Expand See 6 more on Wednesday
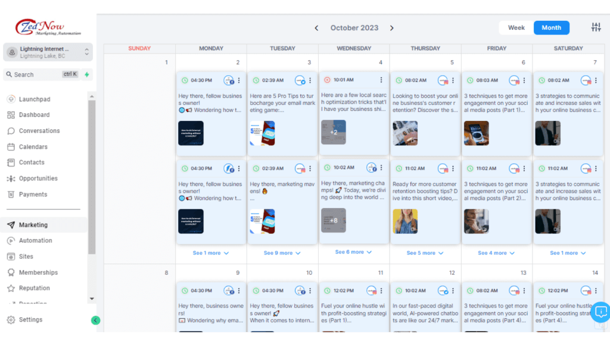This screenshot has width=610, height=344. coord(353,252)
